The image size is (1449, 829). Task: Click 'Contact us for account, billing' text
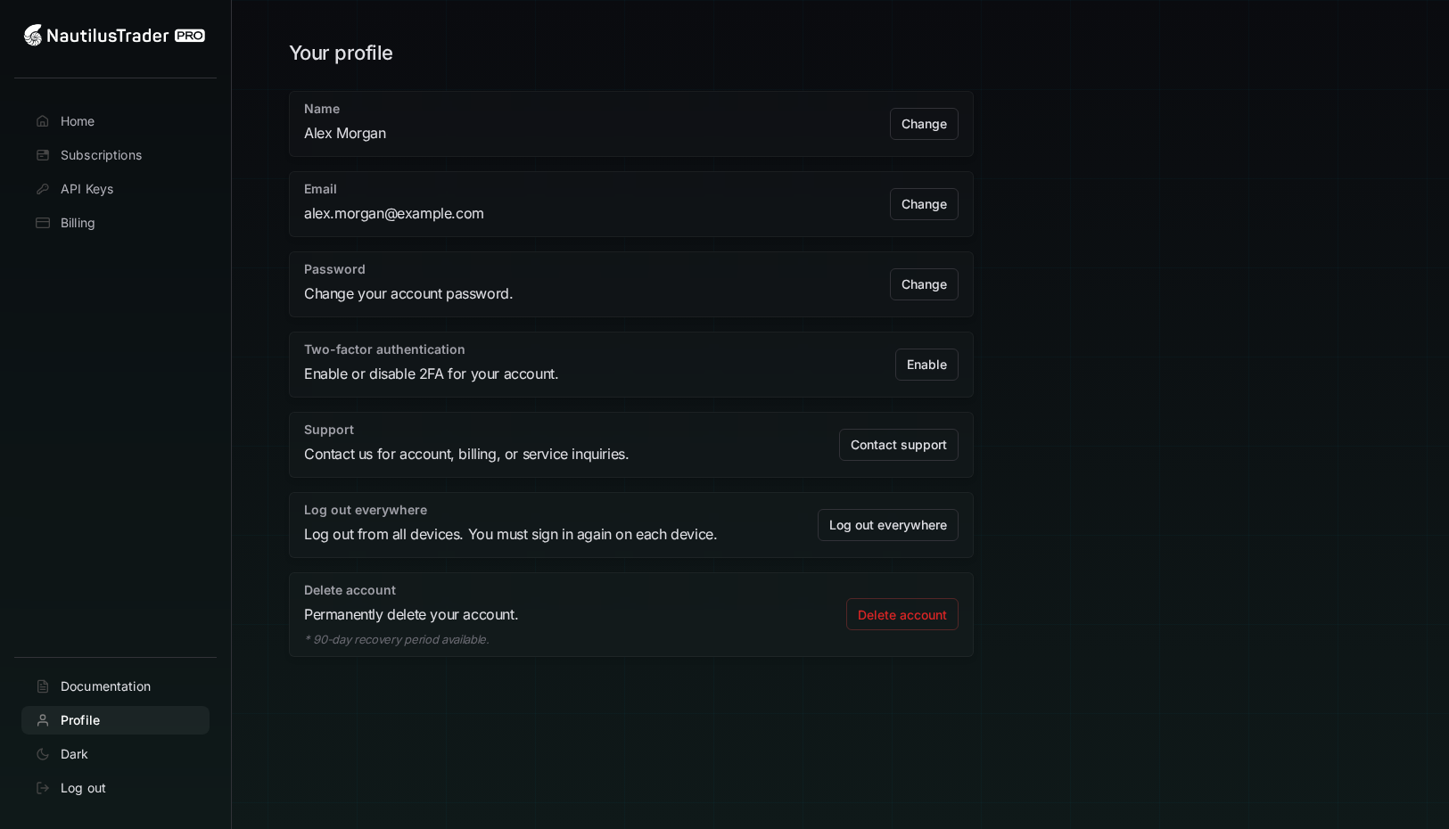(x=466, y=454)
